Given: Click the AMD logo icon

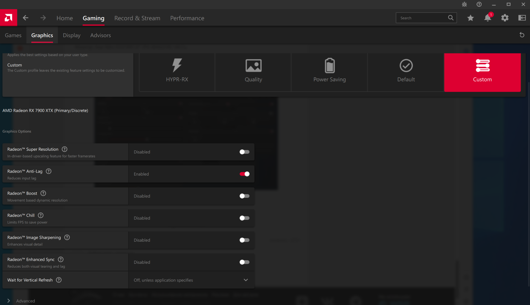Looking at the screenshot, I should click(8, 18).
